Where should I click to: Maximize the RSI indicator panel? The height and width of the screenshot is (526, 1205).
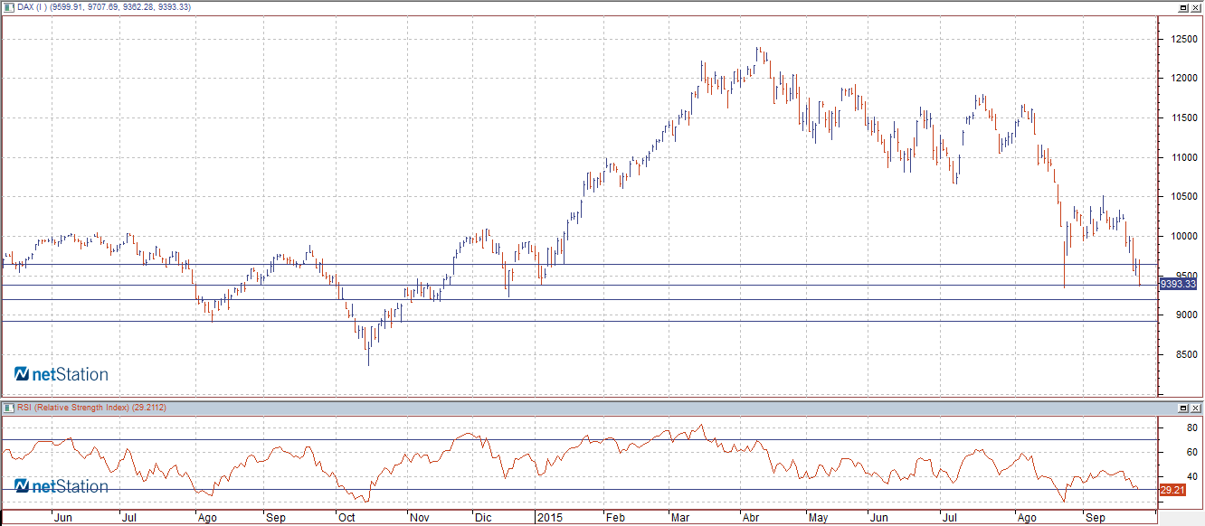tap(1183, 409)
